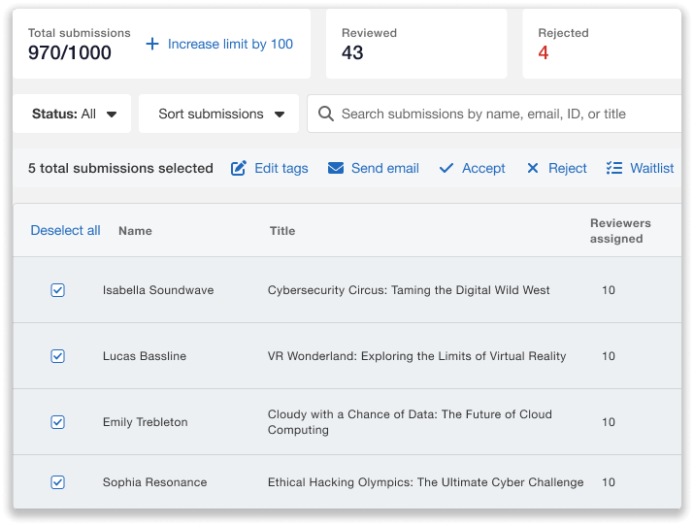The height and width of the screenshot is (526, 694).
Task: Click the Waitlist list icon
Action: tap(613, 168)
